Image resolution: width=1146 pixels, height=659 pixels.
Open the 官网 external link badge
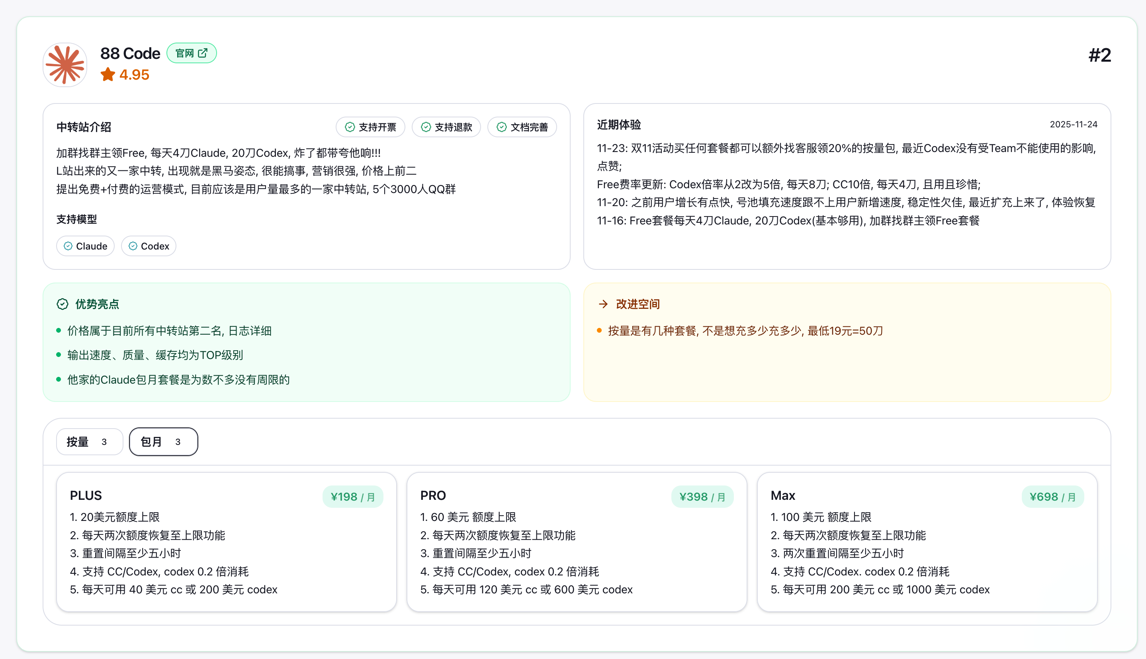(x=192, y=53)
